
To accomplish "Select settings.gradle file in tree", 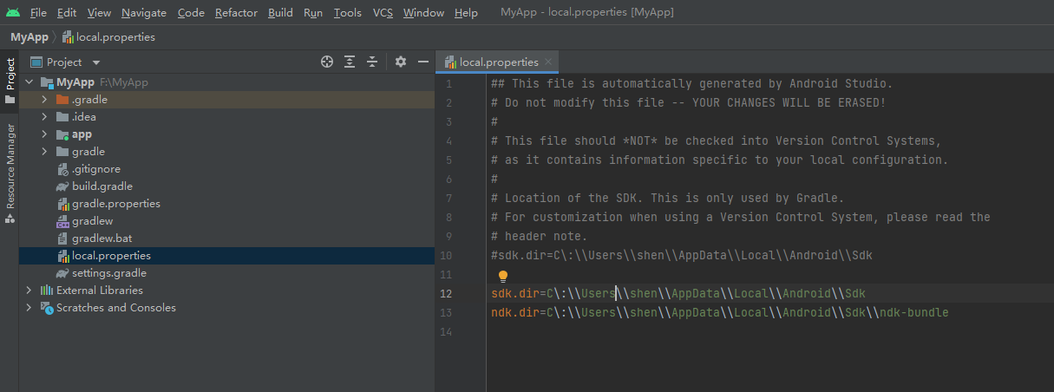I will (x=226, y=273).
